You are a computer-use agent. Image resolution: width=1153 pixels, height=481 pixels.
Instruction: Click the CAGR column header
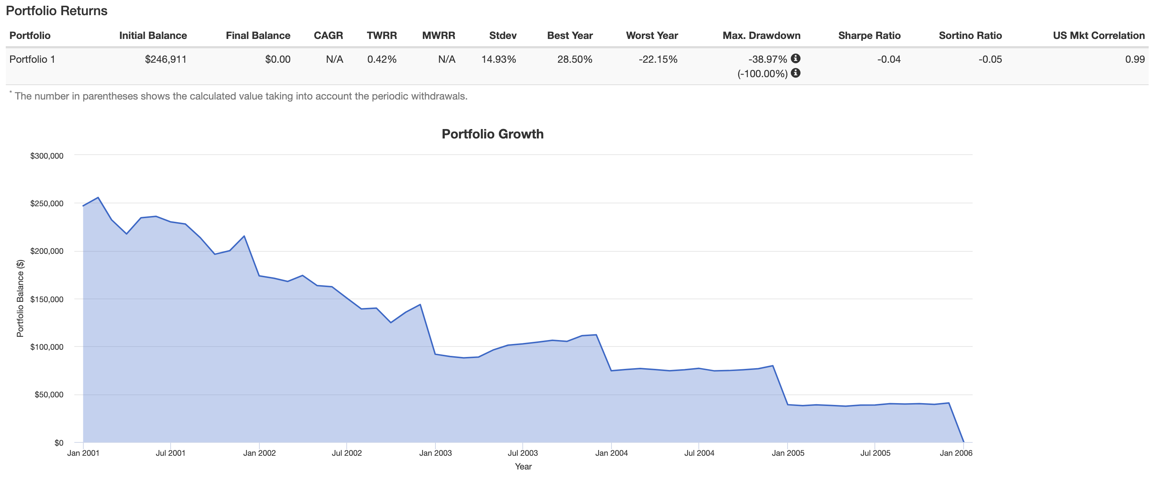point(328,35)
